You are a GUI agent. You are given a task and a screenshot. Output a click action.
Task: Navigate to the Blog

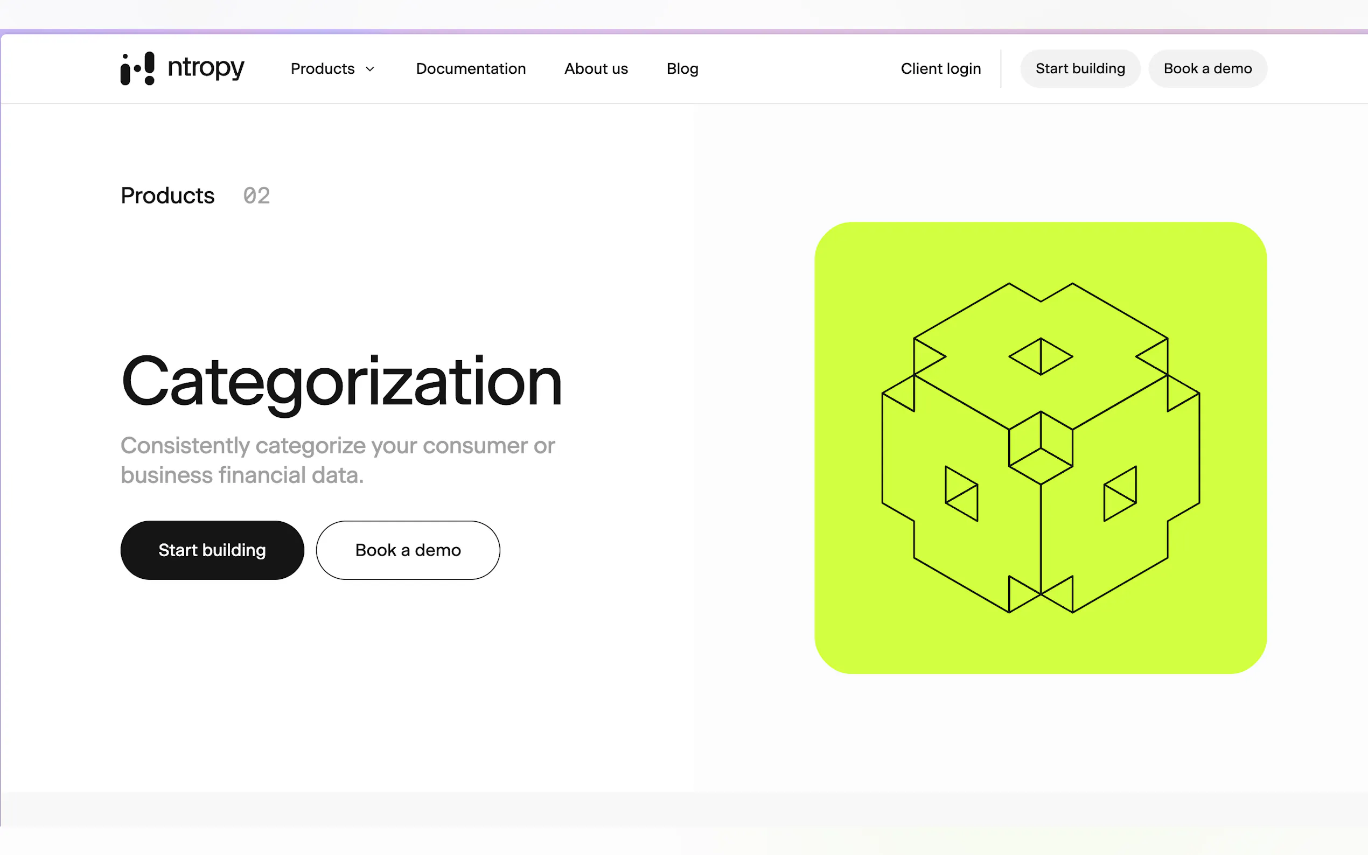(682, 68)
